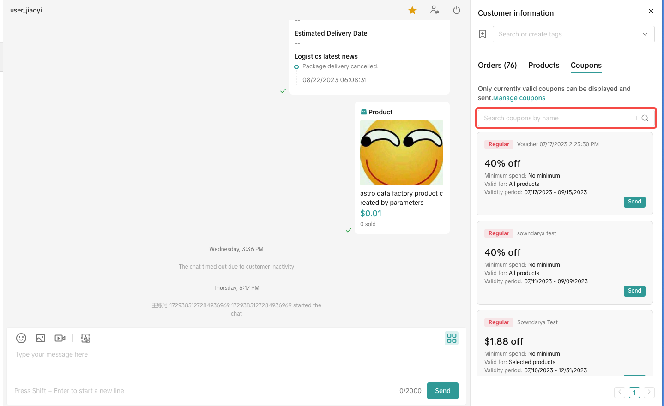Click the end chat power icon
664x406 pixels.
click(457, 10)
